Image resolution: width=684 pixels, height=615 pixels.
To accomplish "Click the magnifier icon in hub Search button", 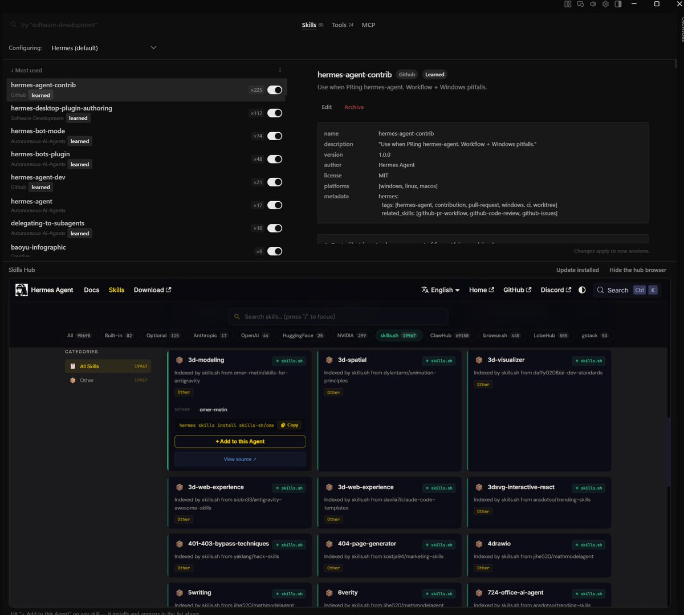I will 600,290.
